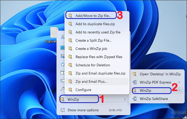
Task: Click the Open 'Desktop' in WinZip icon
Action: 135,74
